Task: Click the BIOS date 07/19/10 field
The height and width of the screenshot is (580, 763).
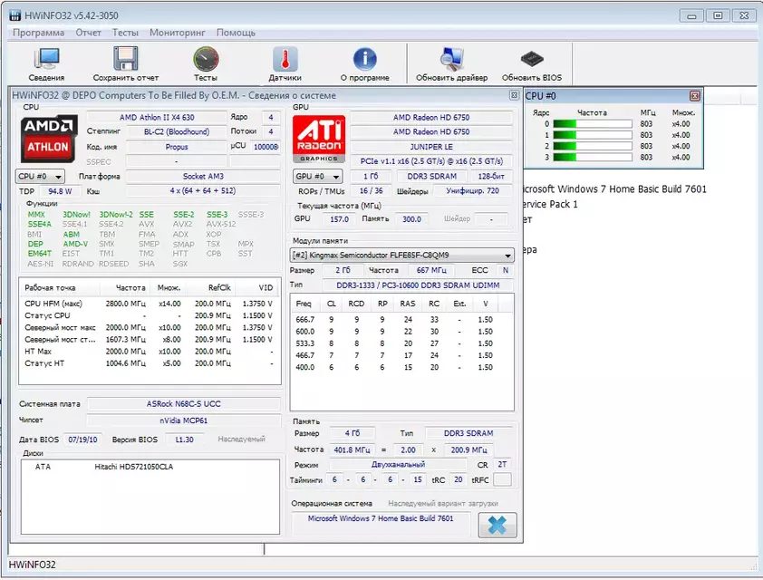Action: click(82, 440)
